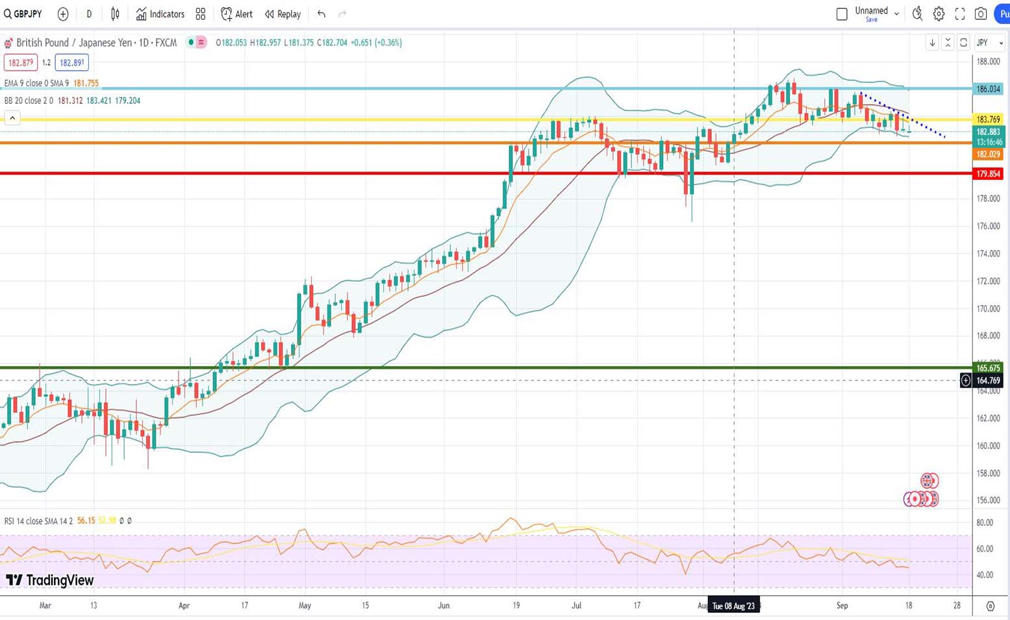Screen dimensions: 1010x620
Task: Open the JPY currency dropdown
Action: coord(990,43)
